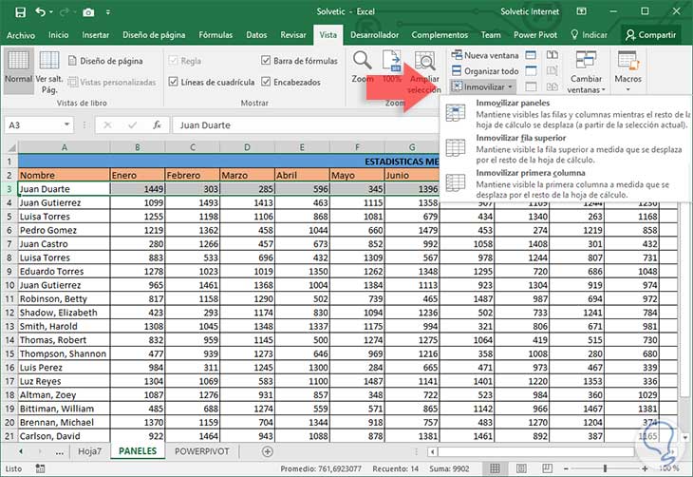Click the Undo arrow icon

41,11
